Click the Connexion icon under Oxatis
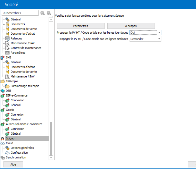The width and height of the screenshot is (196, 170). 7,115
